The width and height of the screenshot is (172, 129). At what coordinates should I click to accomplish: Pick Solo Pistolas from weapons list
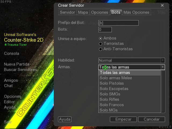point(112,83)
